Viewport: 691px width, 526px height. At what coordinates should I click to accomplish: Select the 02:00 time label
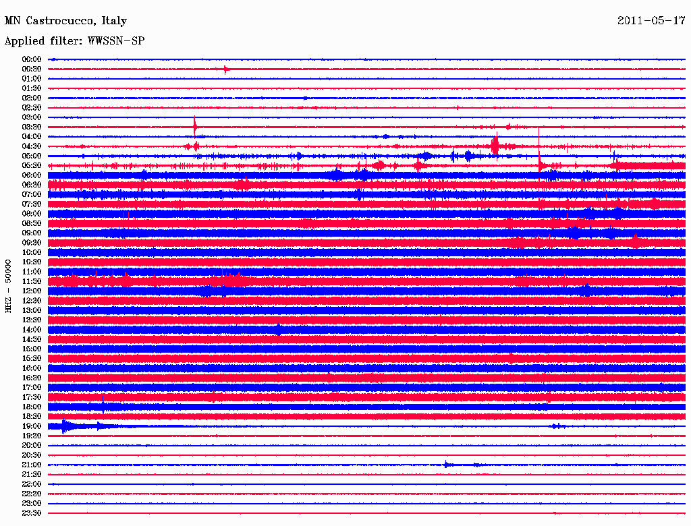click(32, 98)
